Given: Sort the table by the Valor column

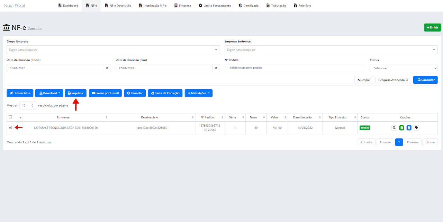Looking at the screenshot, I should click(274, 117).
